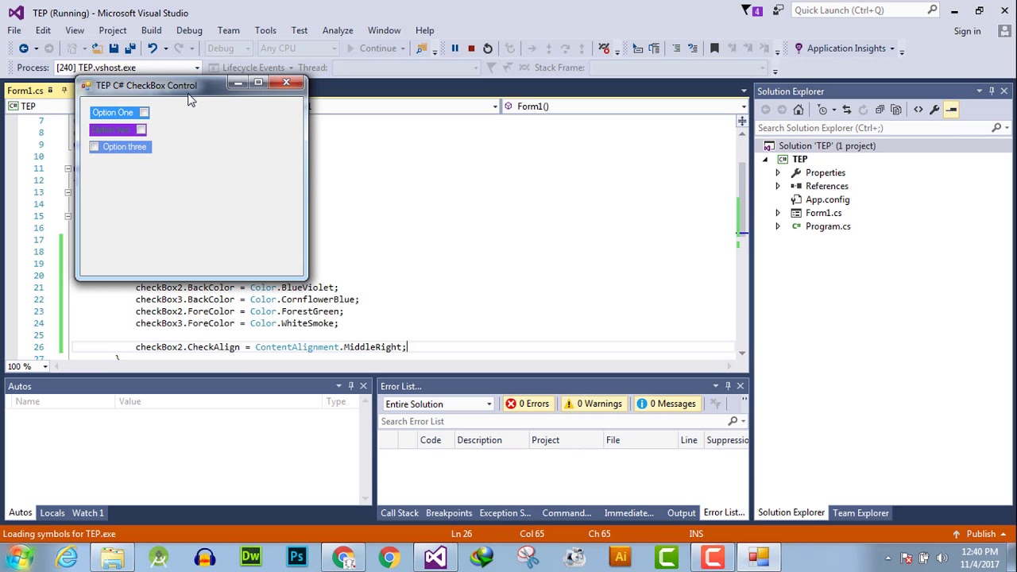Click the Save All toolbar icon

pos(130,48)
